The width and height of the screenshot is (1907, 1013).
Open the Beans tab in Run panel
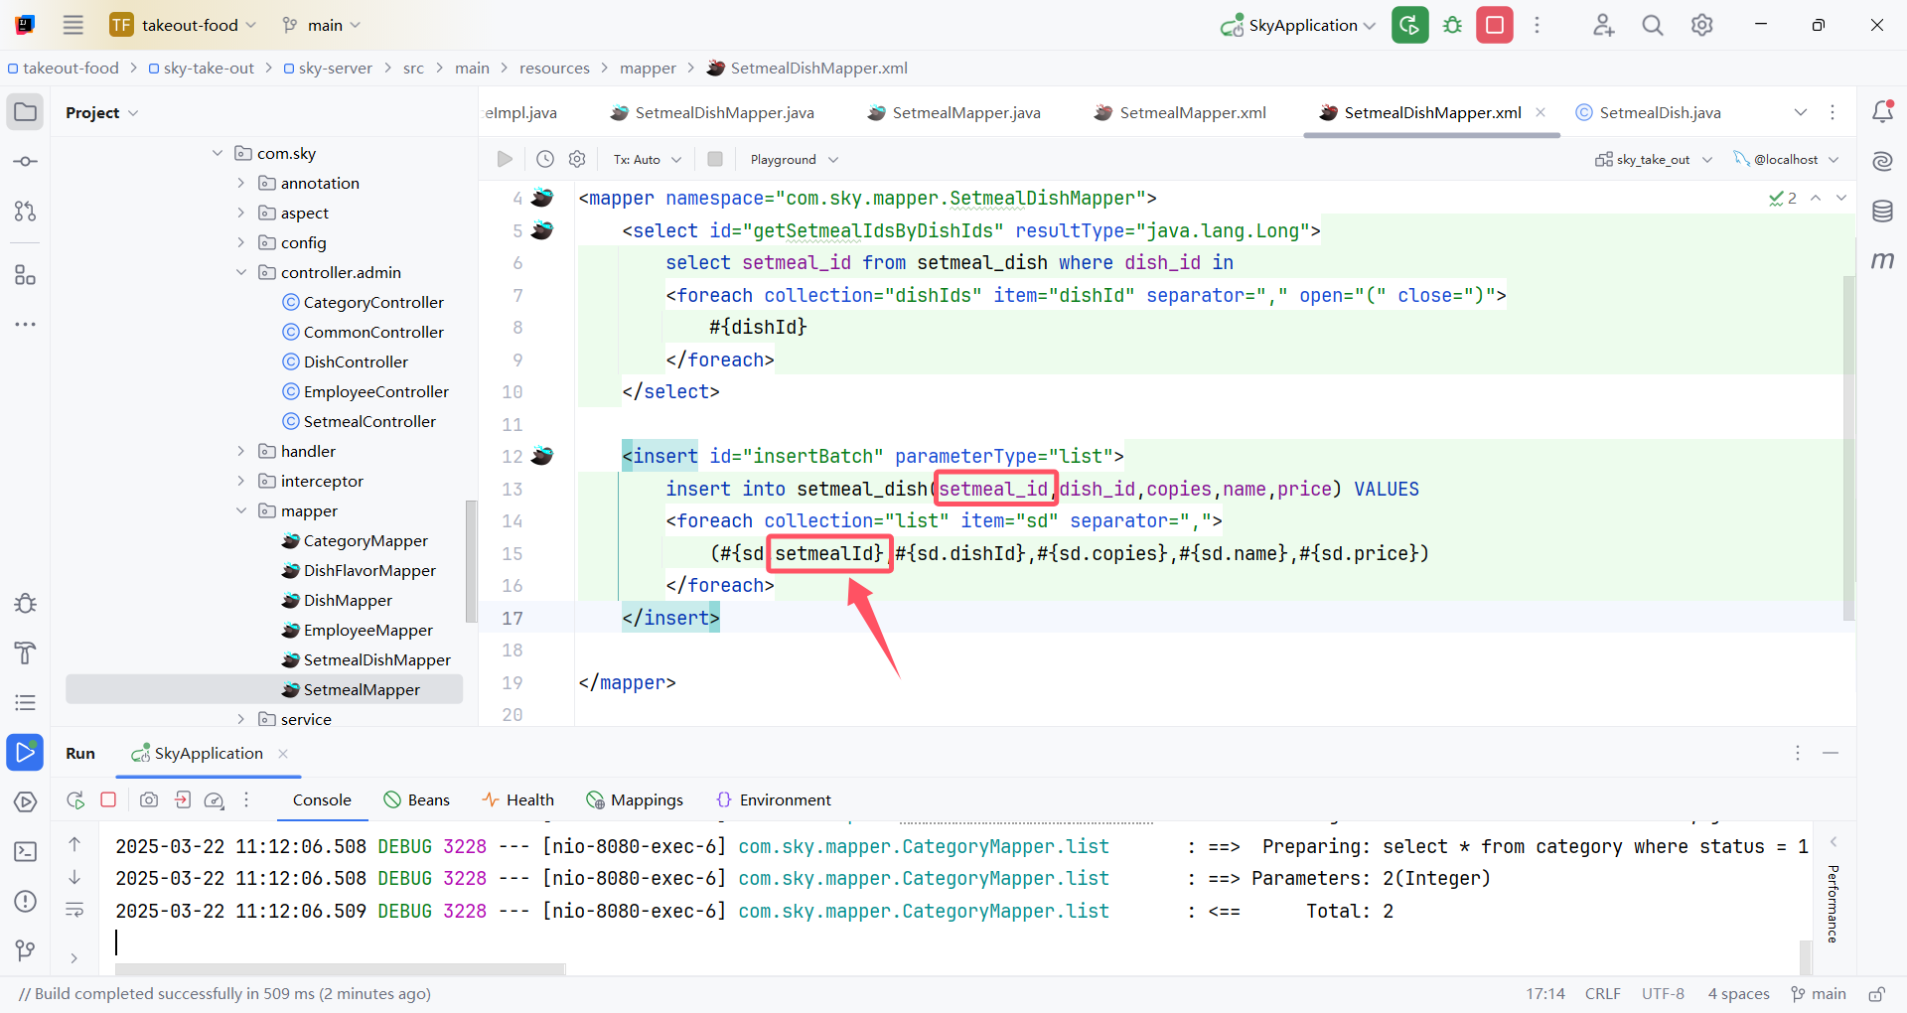(x=417, y=799)
